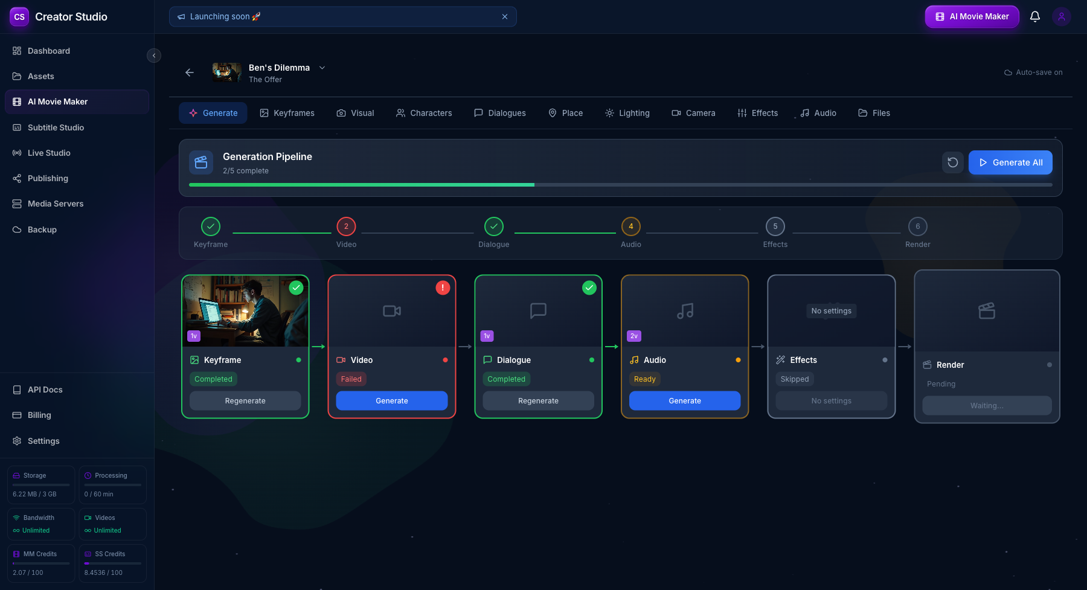Click the Audio step status dot
The width and height of the screenshot is (1087, 590).
coord(738,359)
